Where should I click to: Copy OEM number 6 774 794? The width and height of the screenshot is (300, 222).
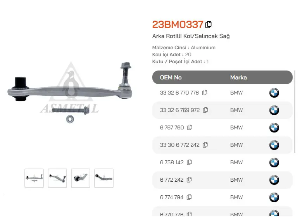coord(189,197)
